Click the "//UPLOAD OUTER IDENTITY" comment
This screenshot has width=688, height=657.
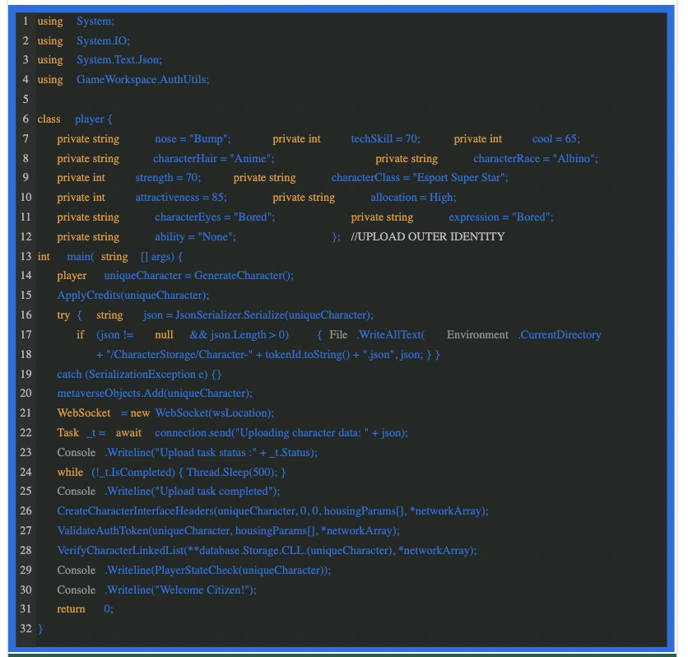(x=428, y=236)
